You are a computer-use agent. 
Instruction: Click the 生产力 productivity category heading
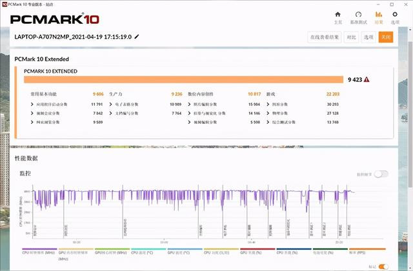pyautogui.click(x=116, y=94)
